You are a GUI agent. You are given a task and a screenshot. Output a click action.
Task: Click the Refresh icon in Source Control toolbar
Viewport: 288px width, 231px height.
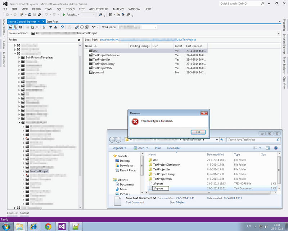(21, 27)
